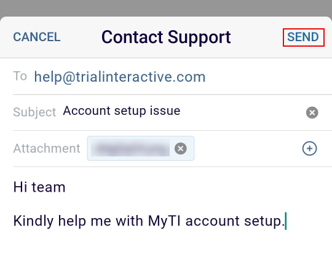Focus blank subject area before the clear icon
Image resolution: width=332 pixels, height=266 pixels.
pos(243,112)
